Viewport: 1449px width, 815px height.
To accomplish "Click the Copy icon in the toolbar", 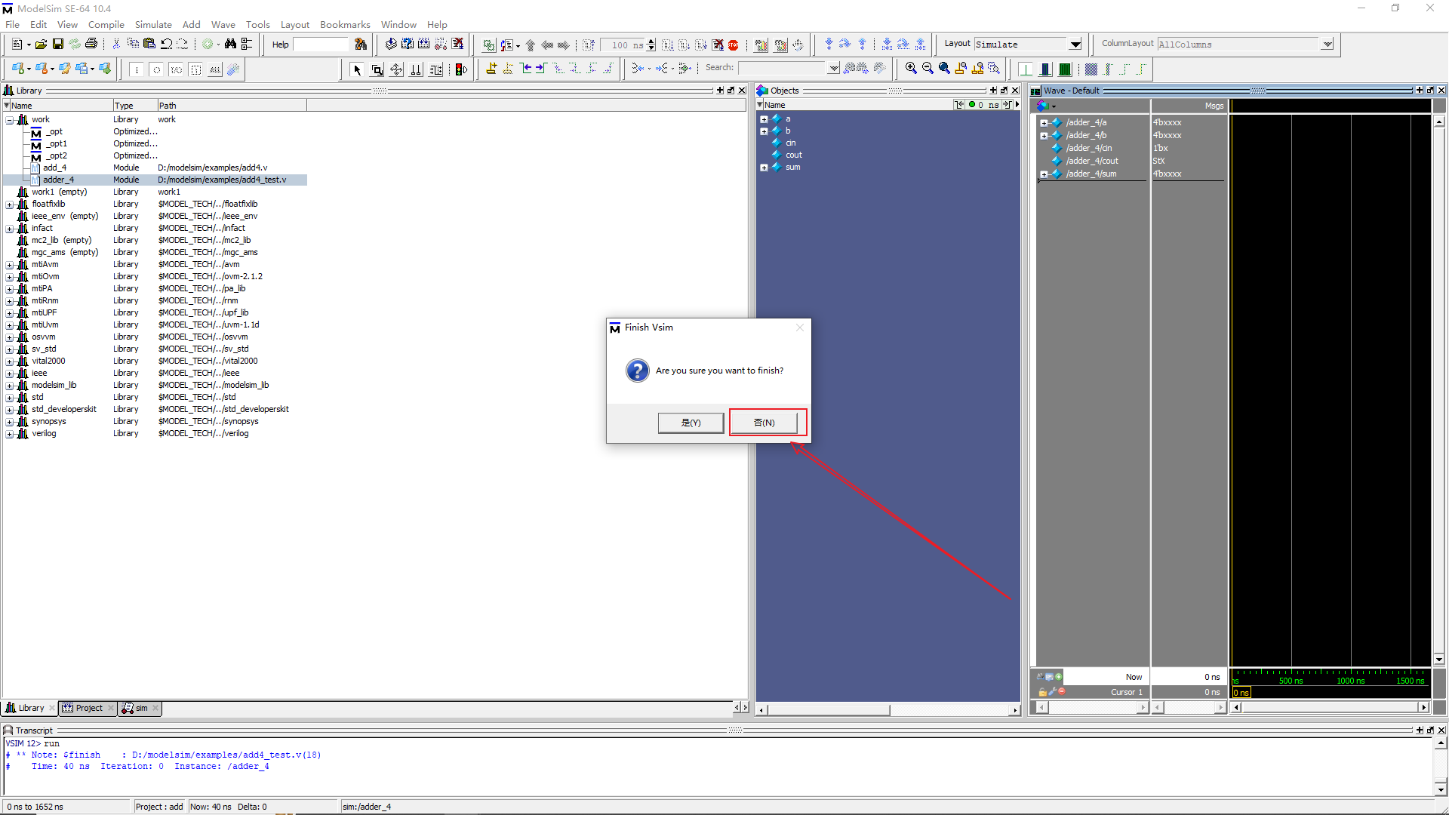I will 133,45.
